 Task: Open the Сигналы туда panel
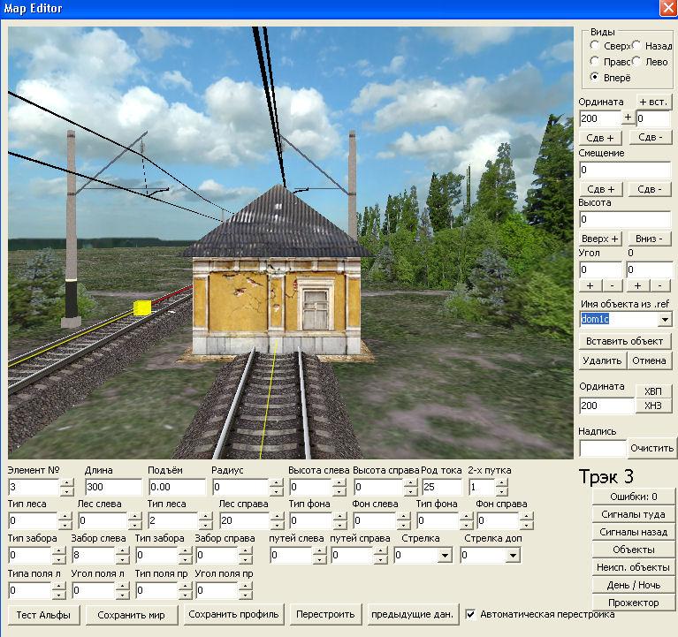coord(633,514)
